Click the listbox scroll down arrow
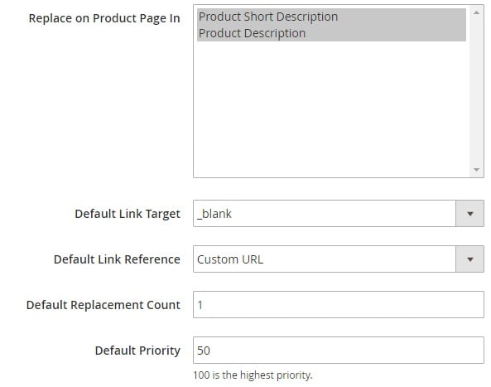Image resolution: width=491 pixels, height=387 pixels. [476, 170]
